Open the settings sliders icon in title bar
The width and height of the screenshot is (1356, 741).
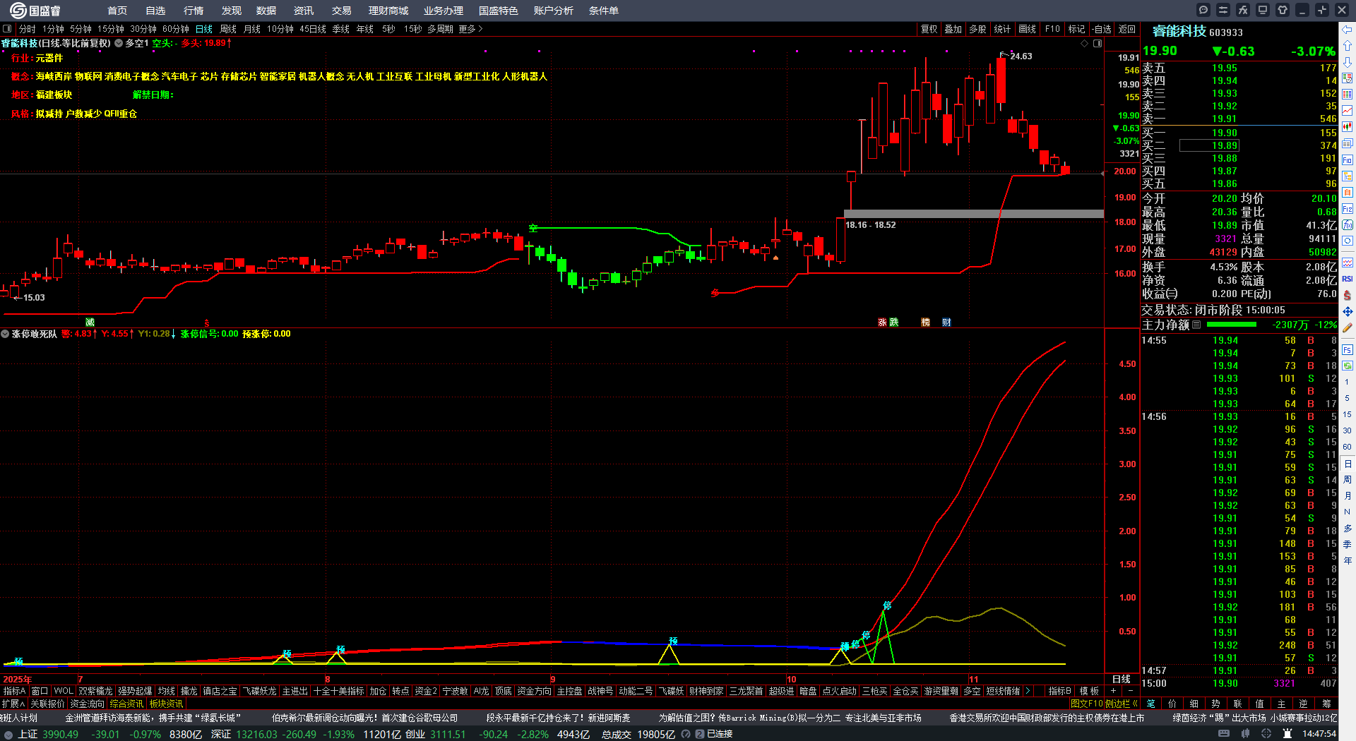point(1223,10)
